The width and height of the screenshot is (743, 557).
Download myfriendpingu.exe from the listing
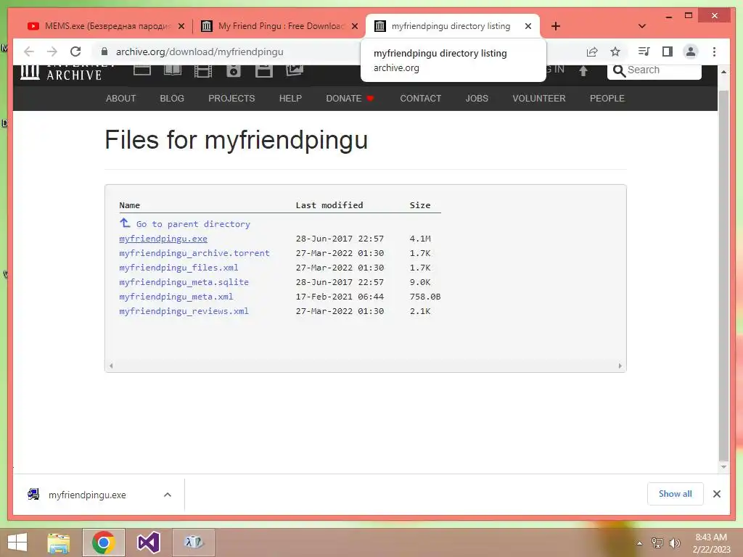(163, 238)
